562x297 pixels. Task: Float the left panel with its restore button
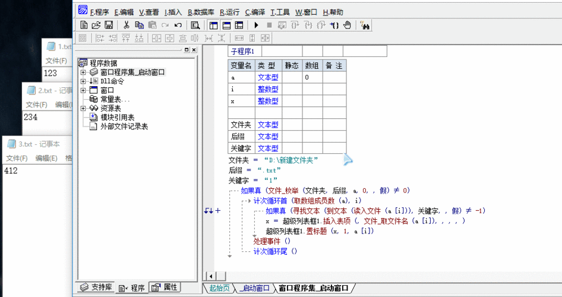pyautogui.click(x=187, y=50)
